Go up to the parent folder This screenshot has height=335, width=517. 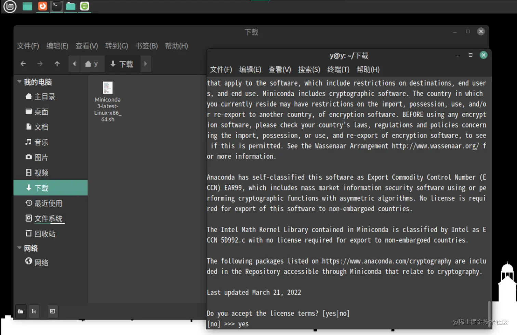pos(57,64)
